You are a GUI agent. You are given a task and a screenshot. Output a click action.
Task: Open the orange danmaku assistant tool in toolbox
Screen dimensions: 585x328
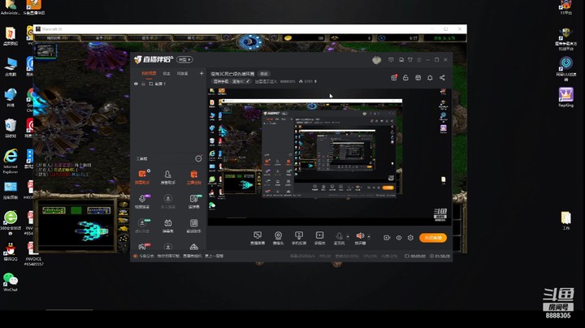[142, 177]
